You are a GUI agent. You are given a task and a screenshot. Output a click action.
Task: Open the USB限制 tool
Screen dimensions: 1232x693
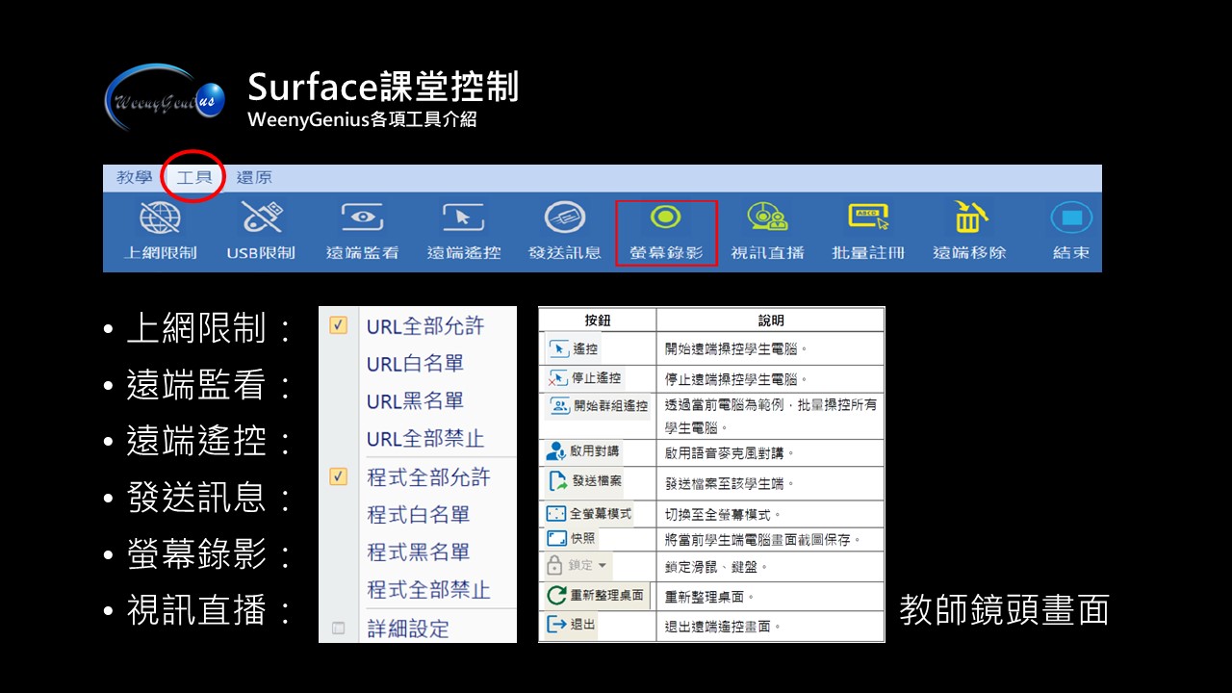coord(261,231)
